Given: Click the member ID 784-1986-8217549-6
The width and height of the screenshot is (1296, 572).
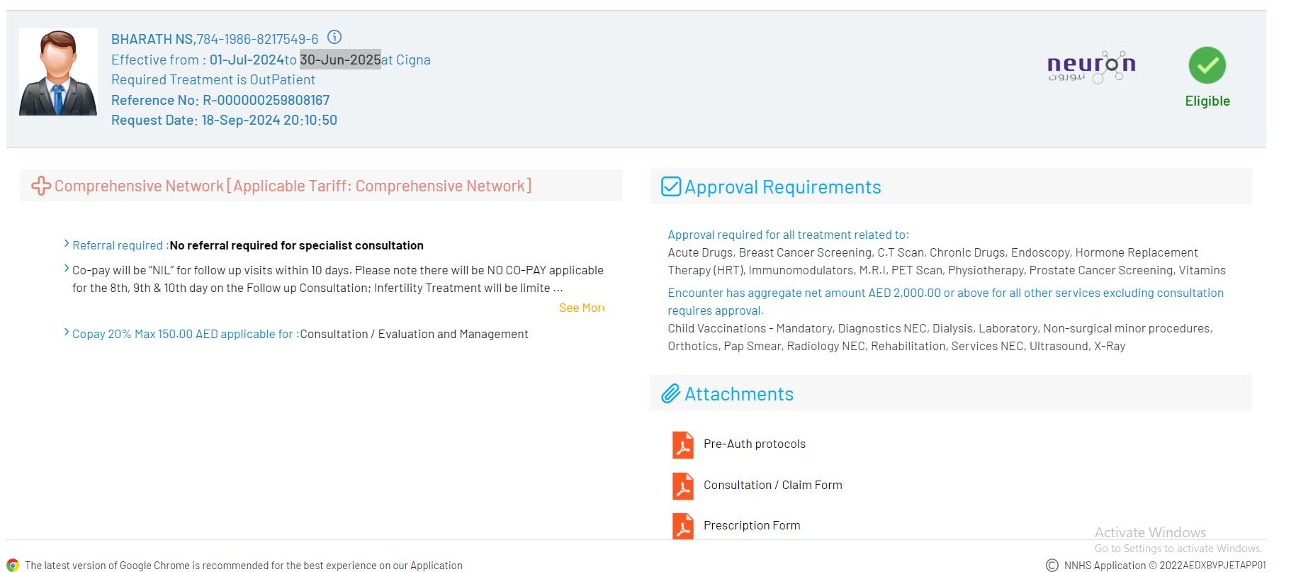Looking at the screenshot, I should [257, 39].
